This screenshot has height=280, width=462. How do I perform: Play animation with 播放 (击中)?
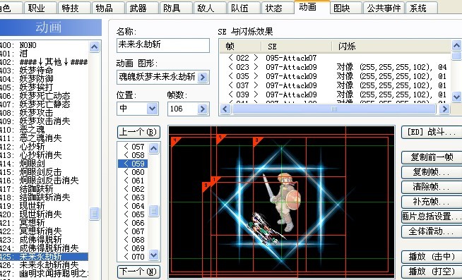coord(432,257)
